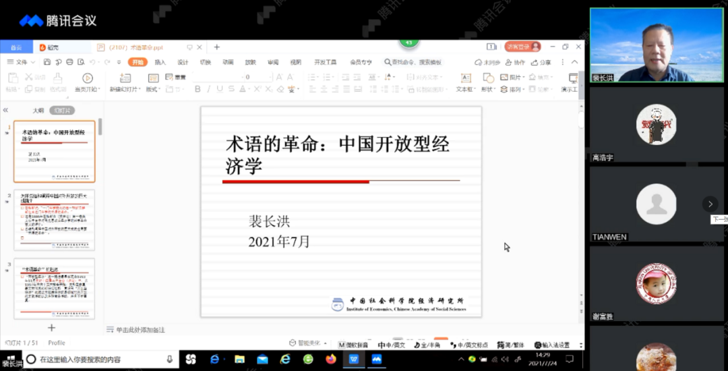The width and height of the screenshot is (728, 371).
Task: Click the plus icon below slide thumbnails
Action: [x=51, y=329]
